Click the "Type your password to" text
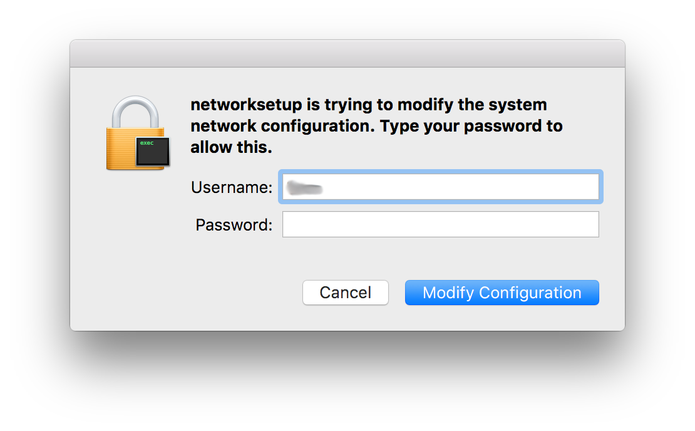695x431 pixels. [471, 127]
